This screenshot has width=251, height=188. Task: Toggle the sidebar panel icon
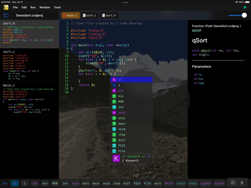pos(6,15)
